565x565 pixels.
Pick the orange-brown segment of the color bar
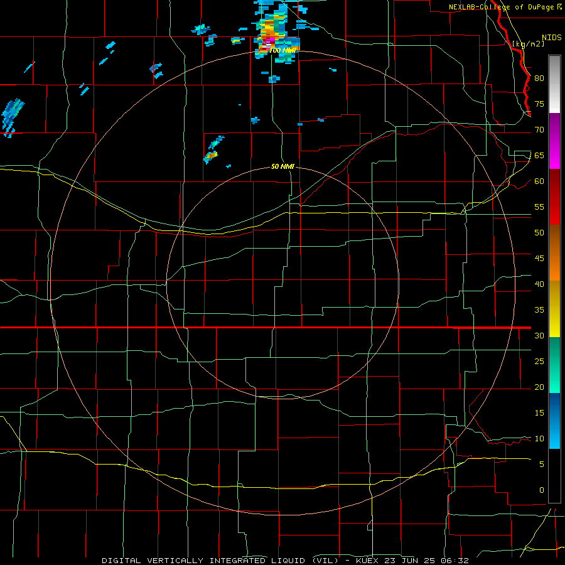coord(554,252)
